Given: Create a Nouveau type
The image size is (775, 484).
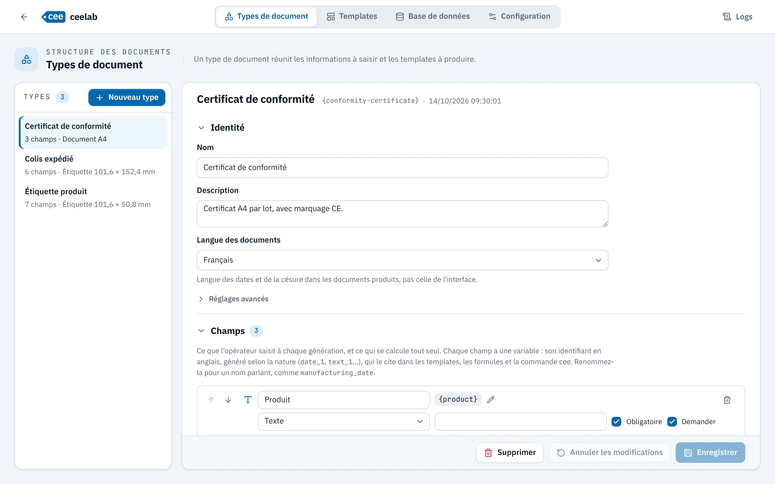Looking at the screenshot, I should coord(127,97).
